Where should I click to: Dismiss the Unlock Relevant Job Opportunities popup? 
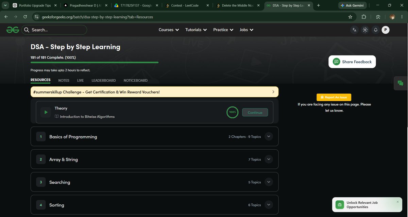pyautogui.click(x=398, y=202)
